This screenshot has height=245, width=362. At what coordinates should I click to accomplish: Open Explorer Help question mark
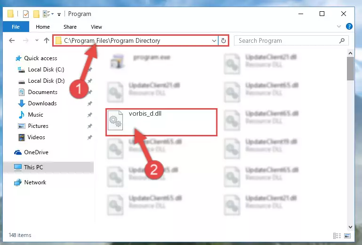(x=349, y=26)
